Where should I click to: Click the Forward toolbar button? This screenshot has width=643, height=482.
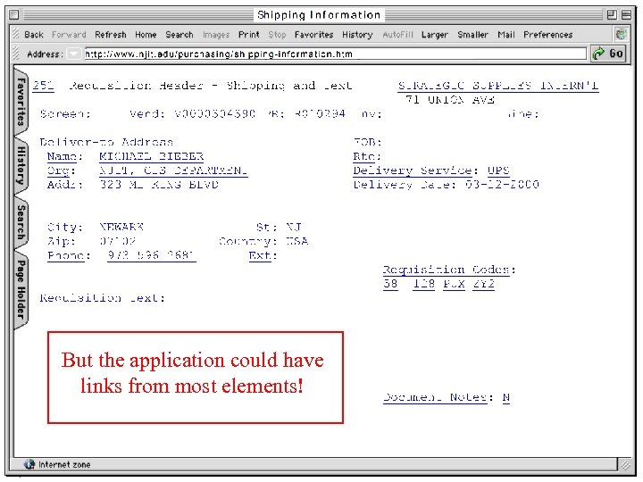[69, 35]
